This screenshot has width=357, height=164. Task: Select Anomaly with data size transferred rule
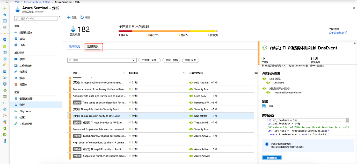(161, 96)
